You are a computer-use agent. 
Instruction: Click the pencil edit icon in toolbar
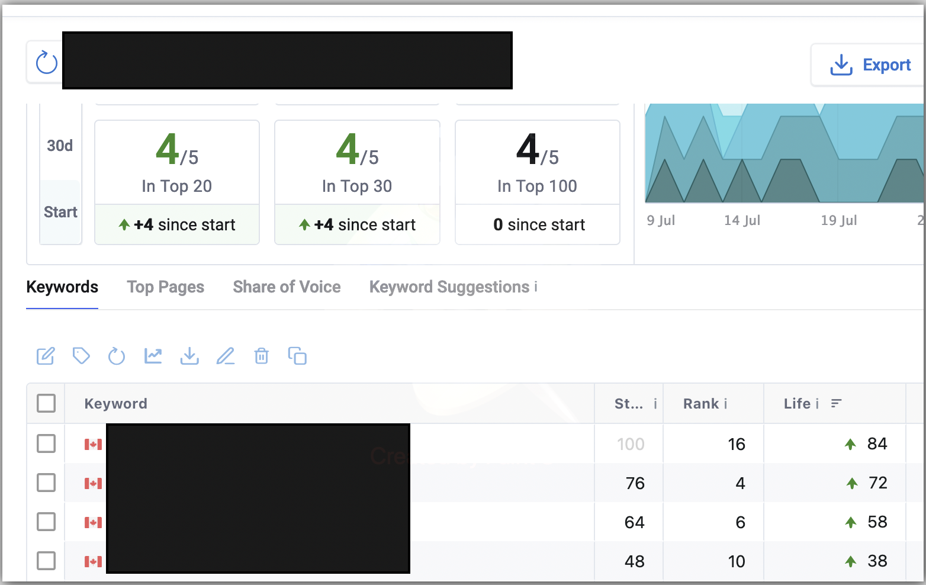[x=226, y=356]
